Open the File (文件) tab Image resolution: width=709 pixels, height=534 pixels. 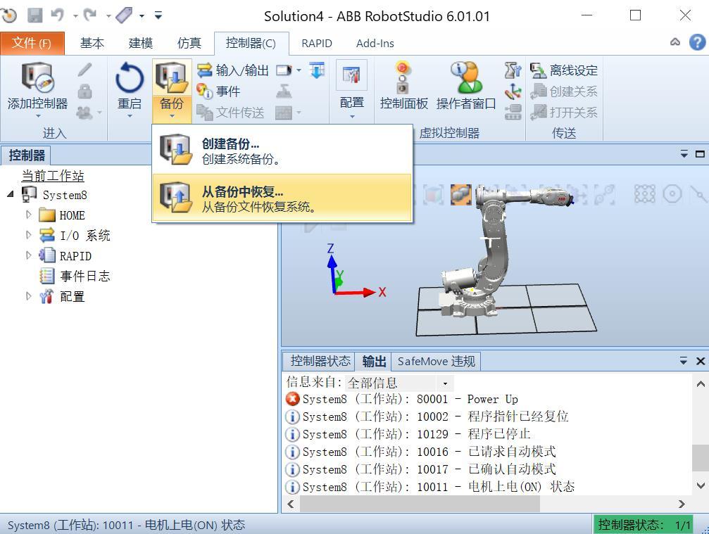[32, 44]
